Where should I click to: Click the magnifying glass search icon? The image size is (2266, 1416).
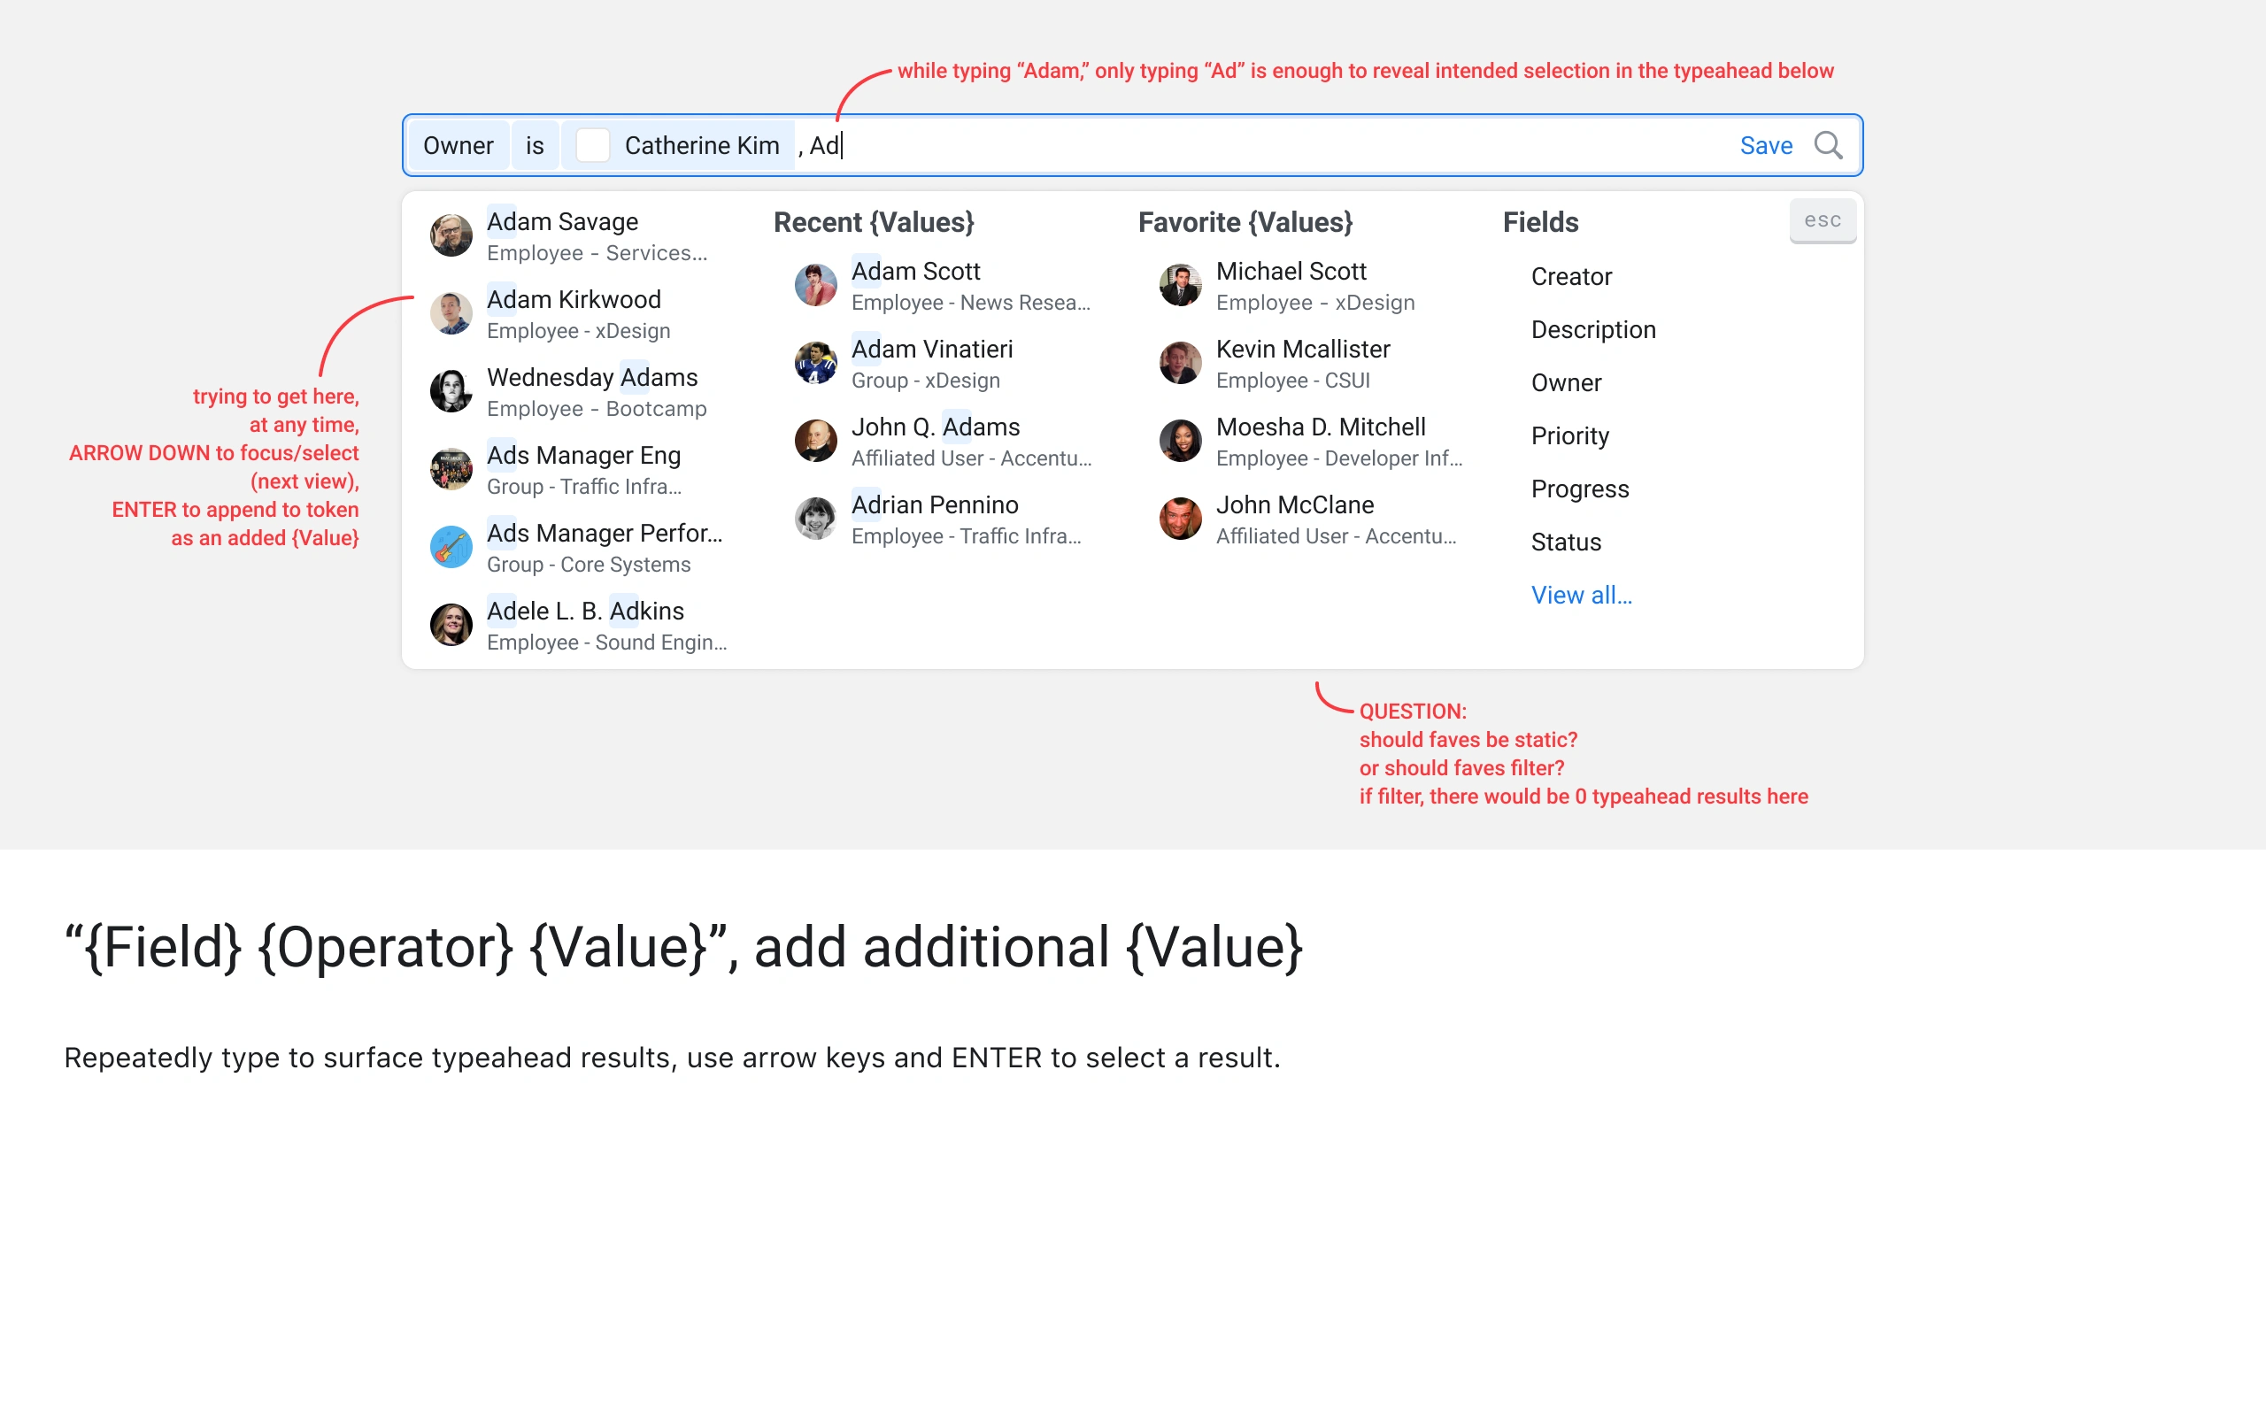pos(1828,145)
